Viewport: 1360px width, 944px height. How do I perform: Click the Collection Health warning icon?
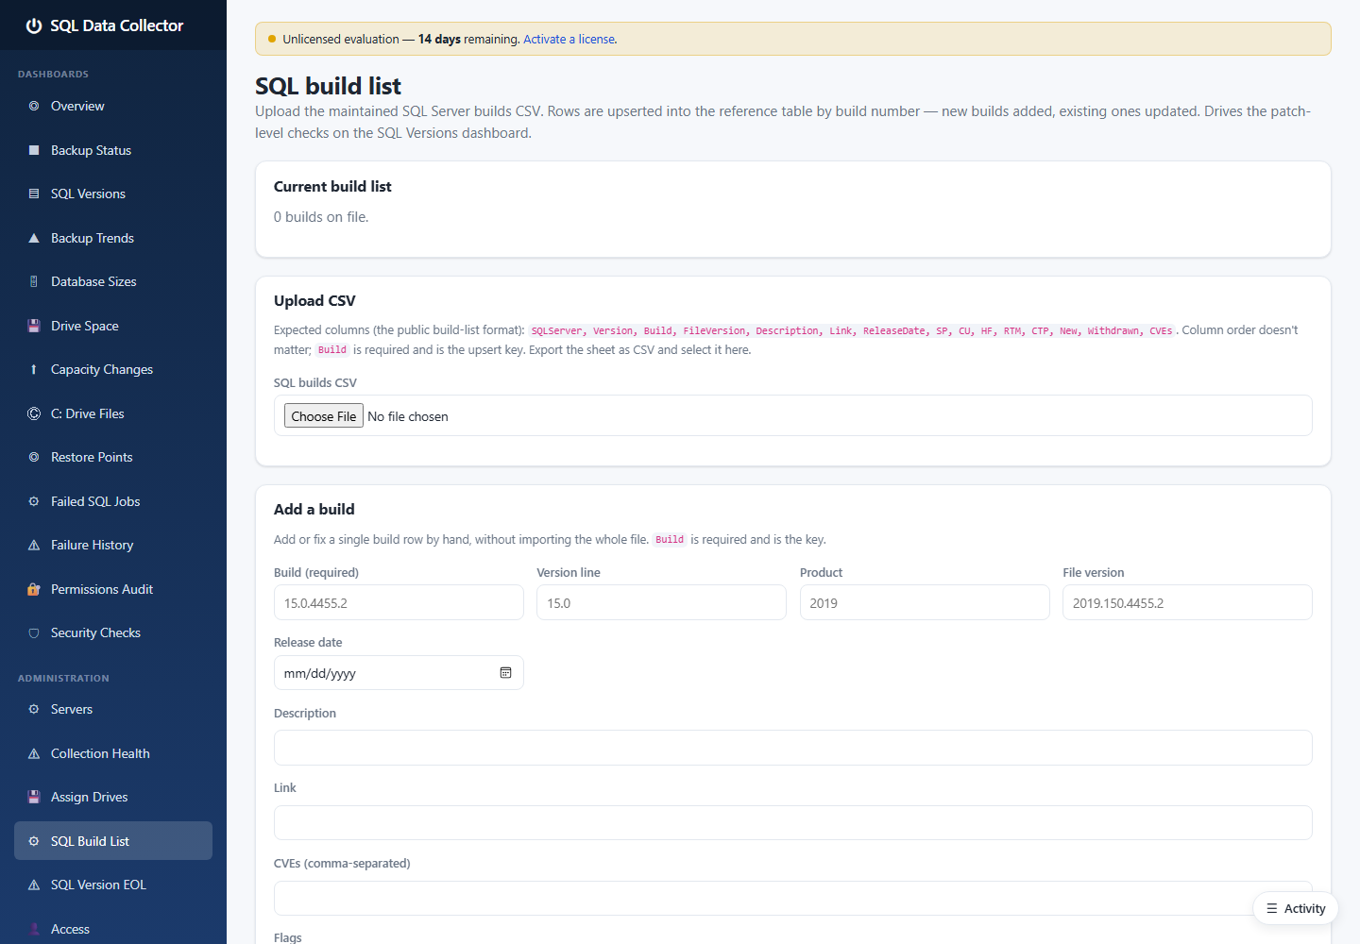34,753
